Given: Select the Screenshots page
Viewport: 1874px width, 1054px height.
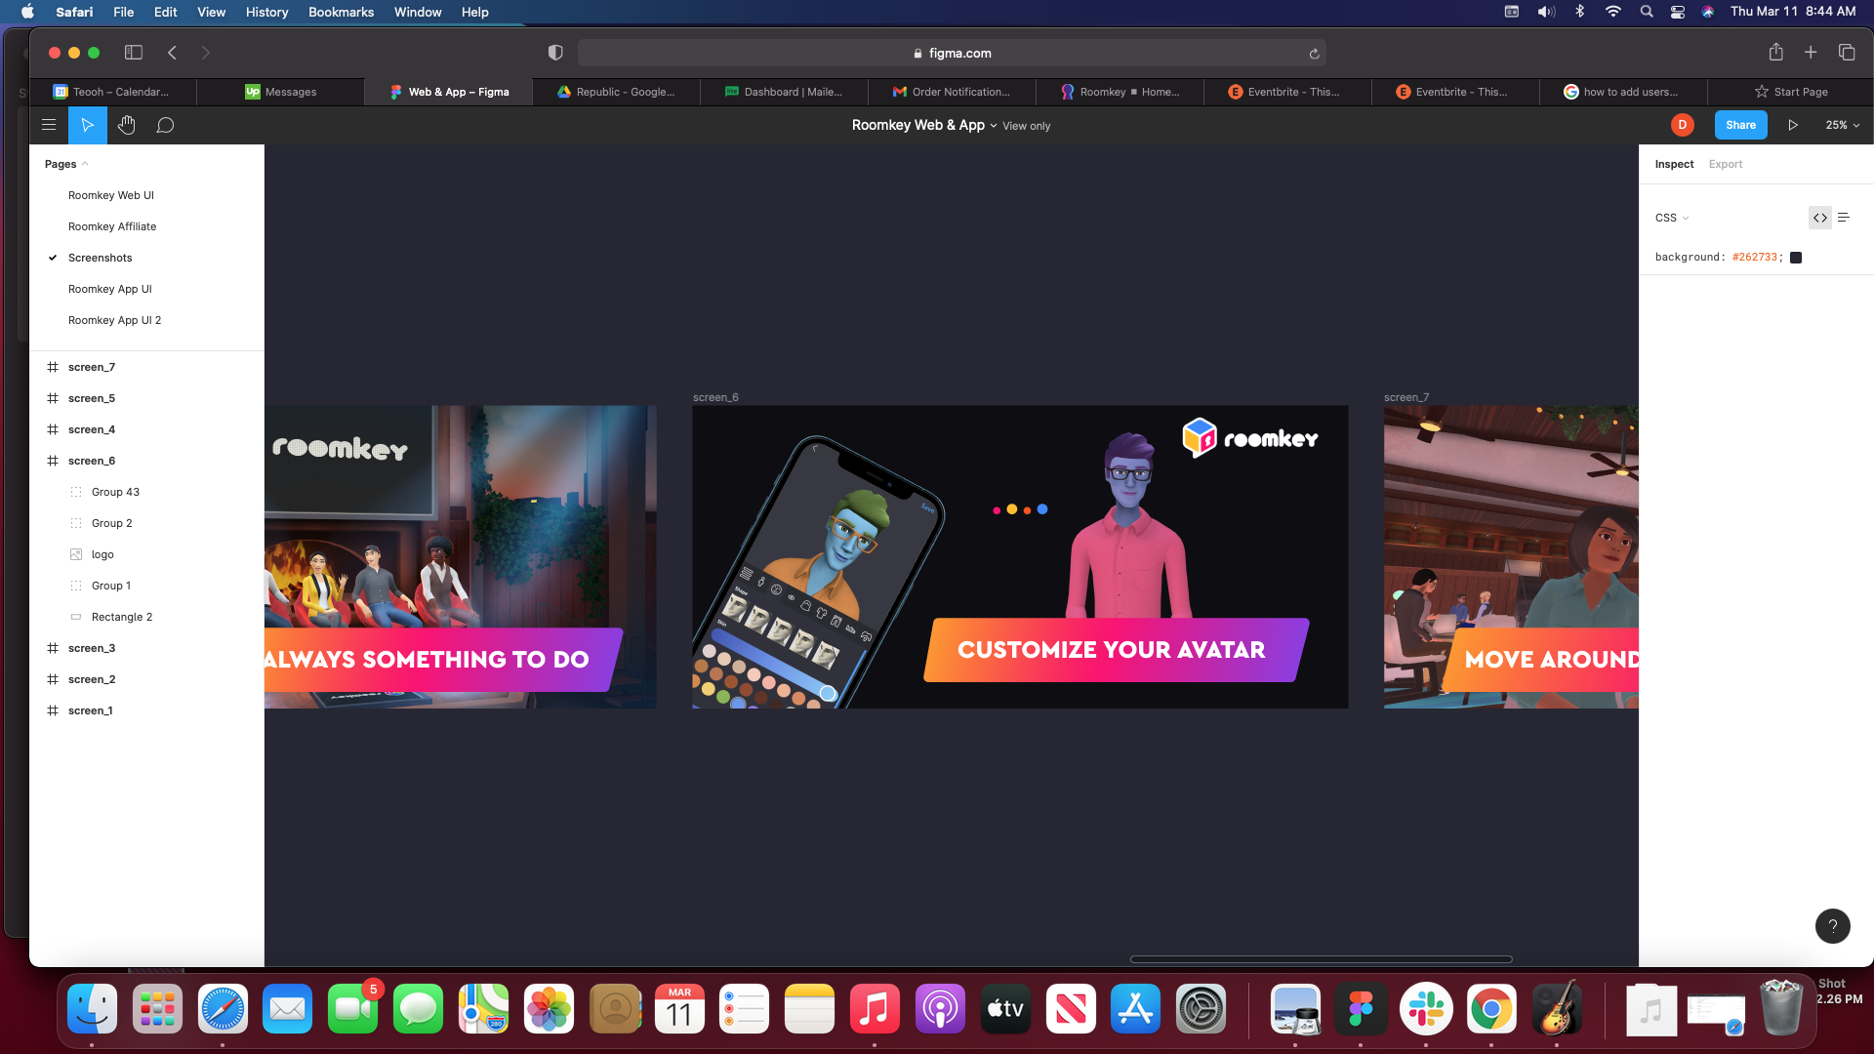Looking at the screenshot, I should point(100,258).
